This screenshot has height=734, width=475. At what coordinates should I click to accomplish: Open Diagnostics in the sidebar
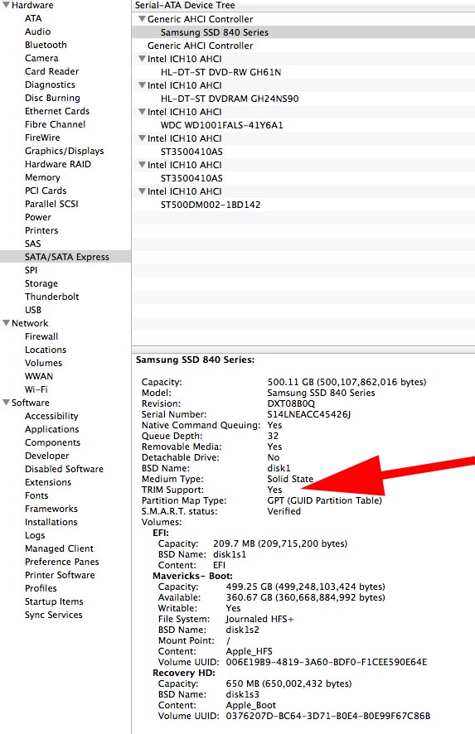point(50,85)
